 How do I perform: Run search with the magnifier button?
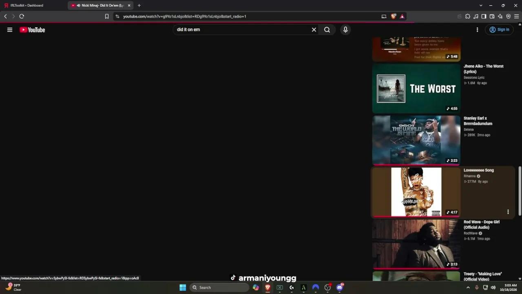(327, 29)
